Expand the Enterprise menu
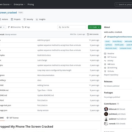Screen dimensions: 132x132 20,4
